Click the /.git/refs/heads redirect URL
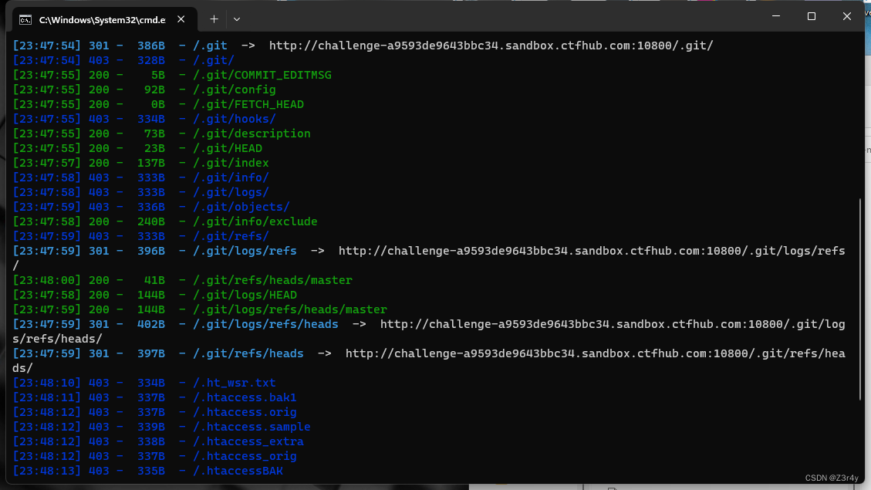 [596, 353]
